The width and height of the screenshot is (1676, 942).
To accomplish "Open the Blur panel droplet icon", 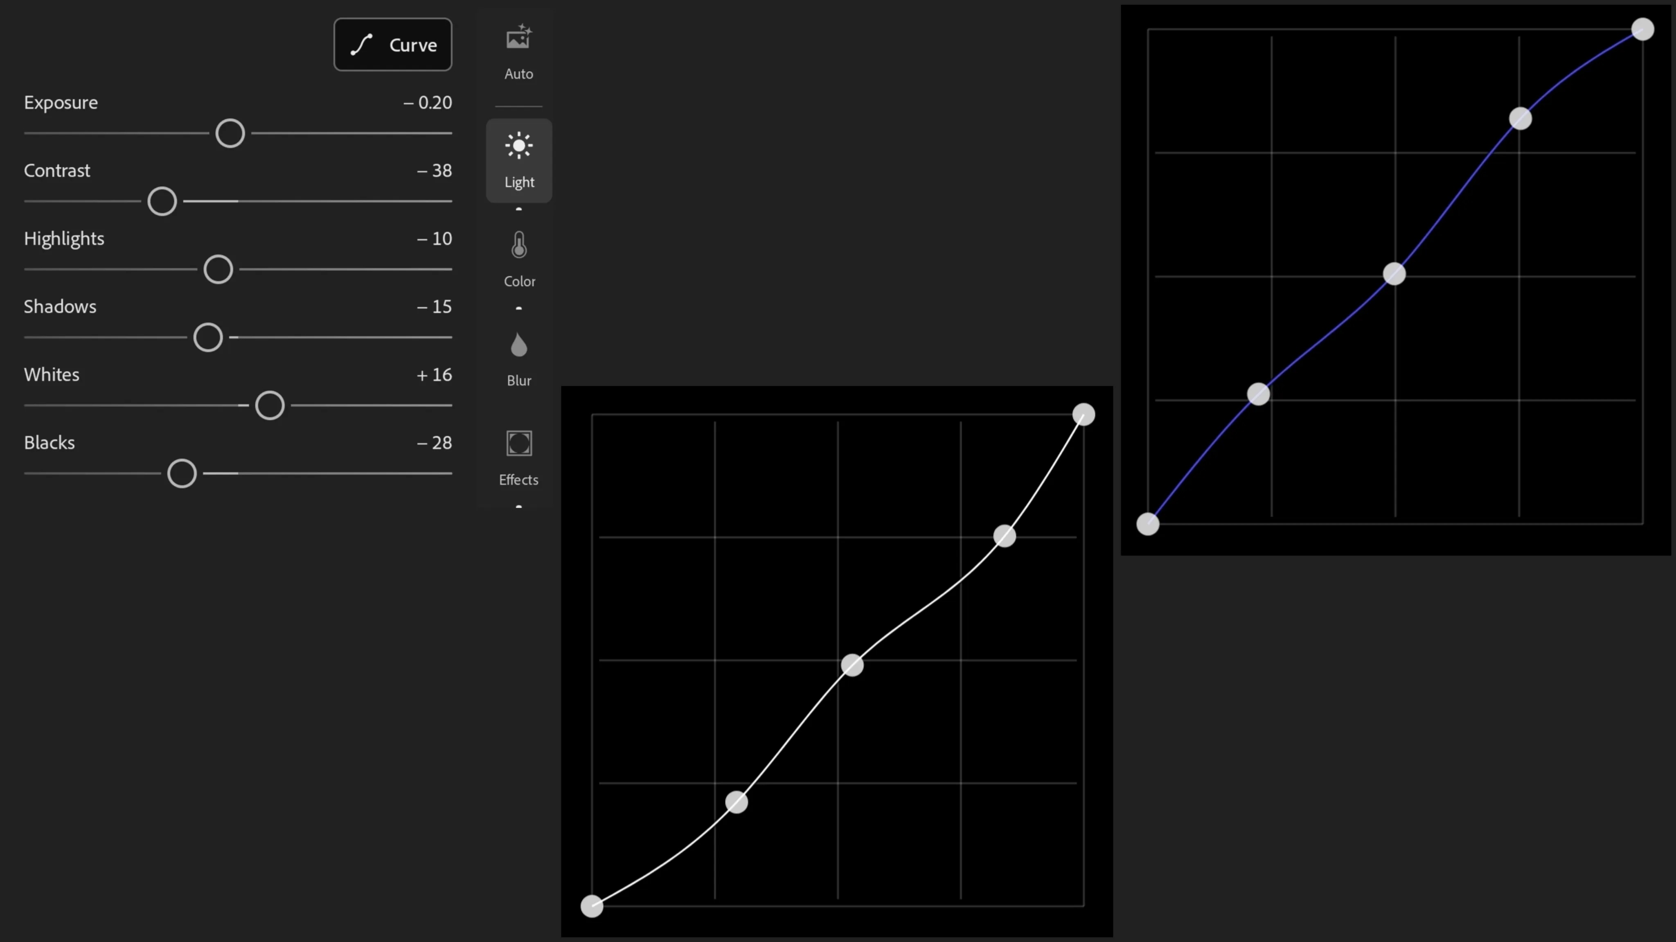I will (518, 345).
